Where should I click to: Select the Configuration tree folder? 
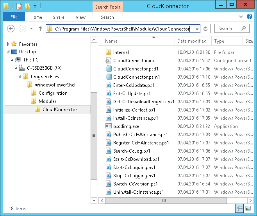53,93
